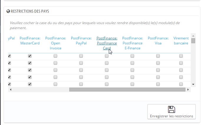The height and width of the screenshot is (125, 204).
Task: Select the PostFinance: PayPal column header
Action: tap(81, 41)
